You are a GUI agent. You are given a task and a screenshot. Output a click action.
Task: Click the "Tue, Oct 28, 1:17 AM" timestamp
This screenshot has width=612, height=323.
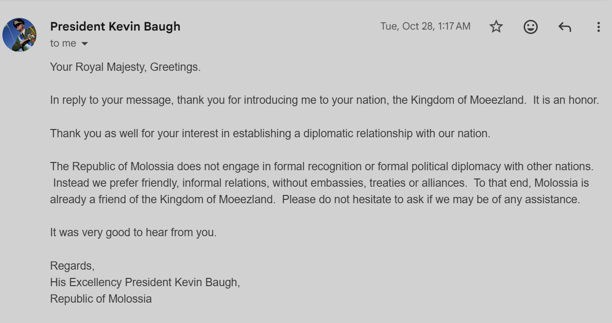[425, 26]
